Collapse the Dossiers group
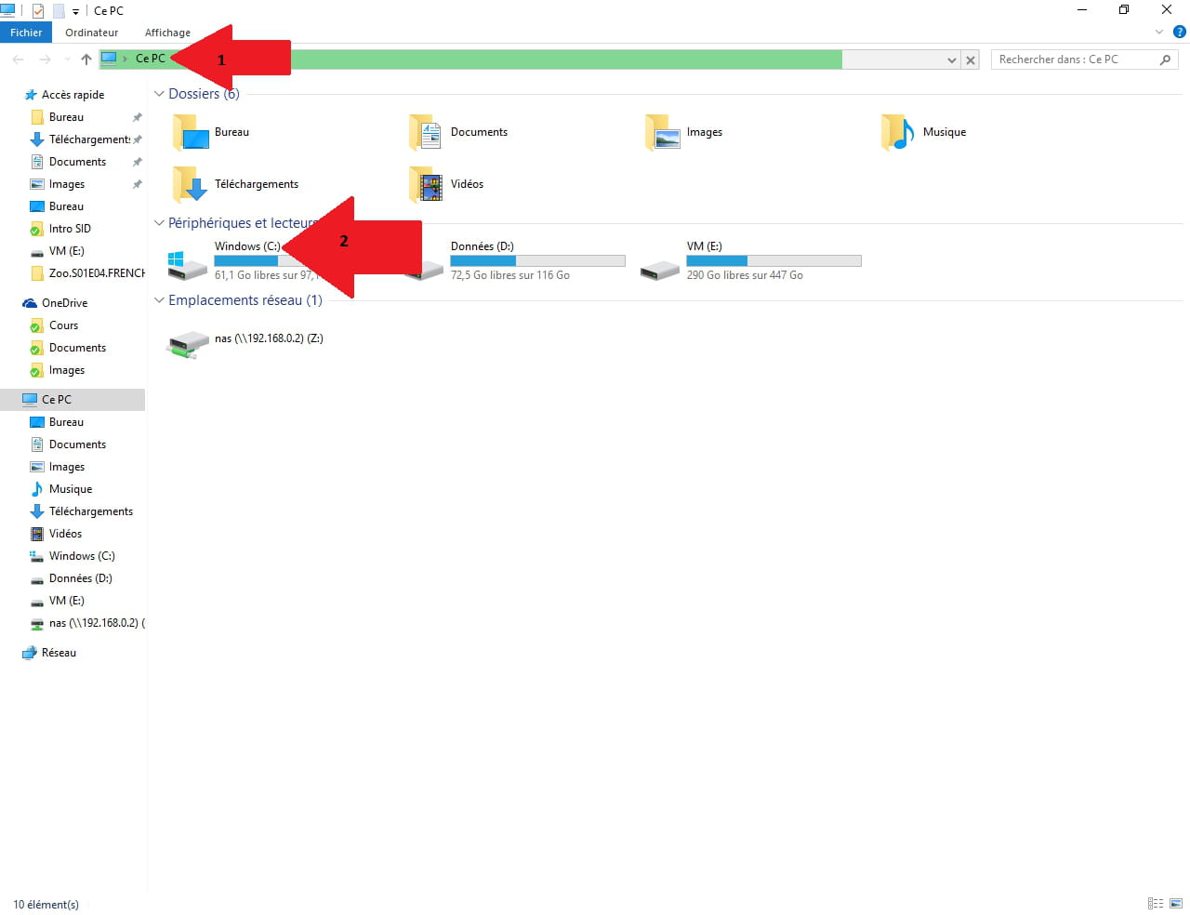Image resolution: width=1190 pixels, height=915 pixels. point(159,94)
